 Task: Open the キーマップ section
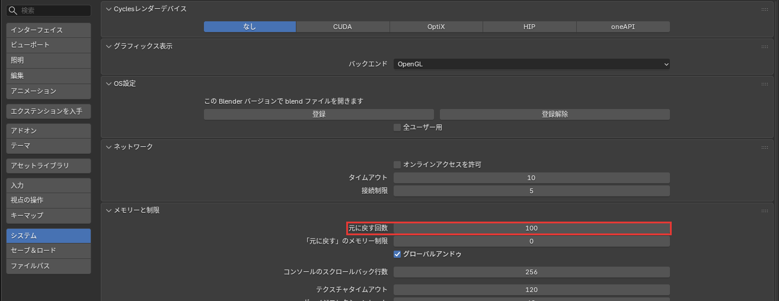(49, 216)
